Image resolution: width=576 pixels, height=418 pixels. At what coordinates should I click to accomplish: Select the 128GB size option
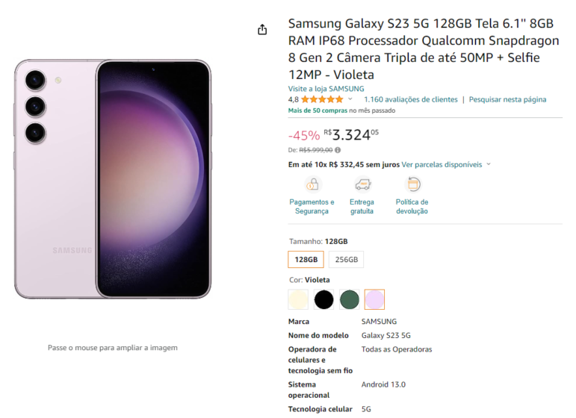point(306,260)
